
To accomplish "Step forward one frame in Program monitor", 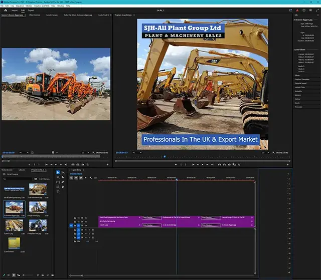I will coord(207,164).
